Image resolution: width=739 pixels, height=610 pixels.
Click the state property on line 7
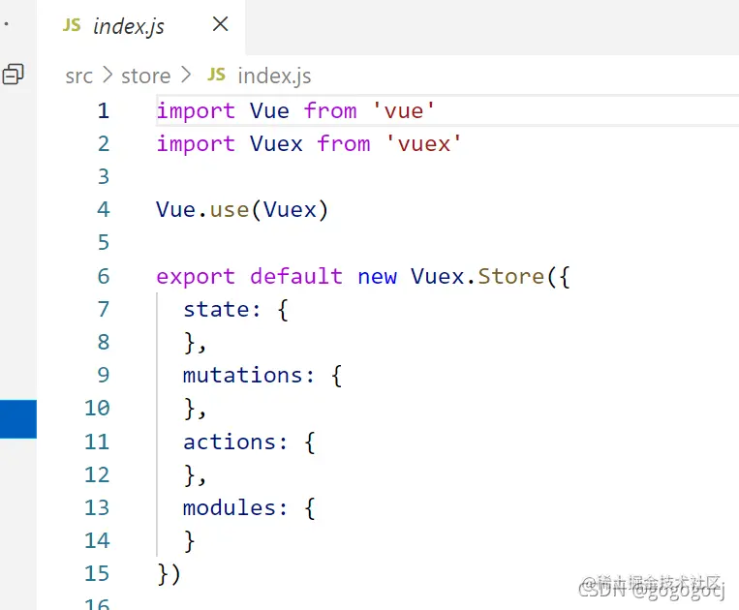click(216, 310)
